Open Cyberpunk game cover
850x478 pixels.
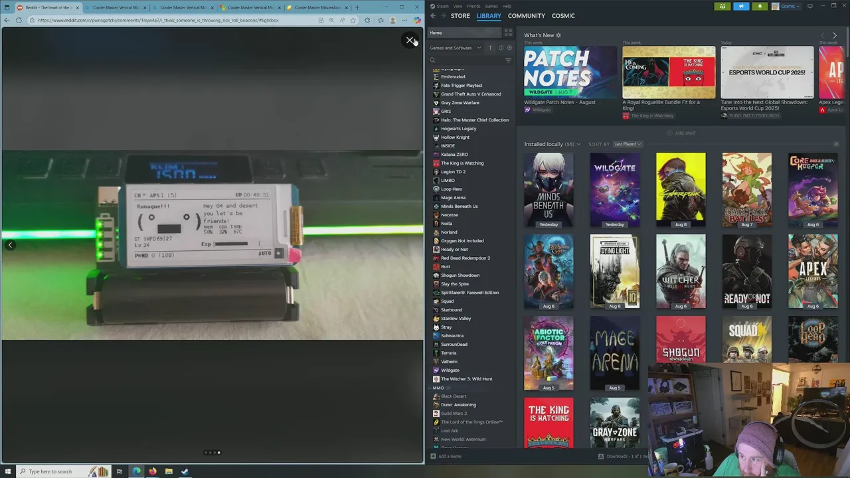pos(681,190)
